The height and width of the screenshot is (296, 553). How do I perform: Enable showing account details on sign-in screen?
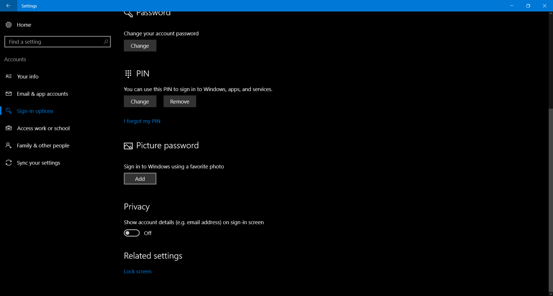point(131,233)
